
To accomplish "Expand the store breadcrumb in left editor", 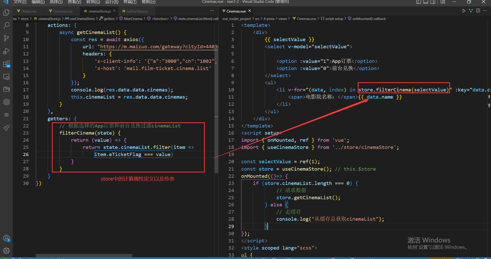I will click(25, 19).
